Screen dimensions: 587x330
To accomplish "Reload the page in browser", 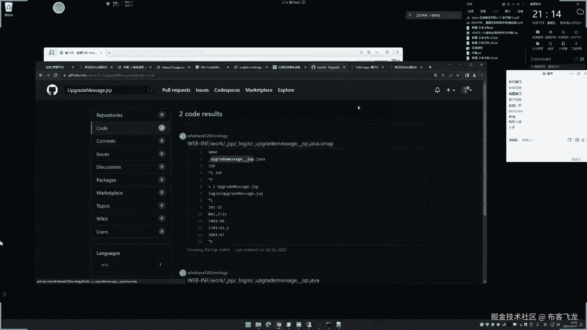I will 55,75.
